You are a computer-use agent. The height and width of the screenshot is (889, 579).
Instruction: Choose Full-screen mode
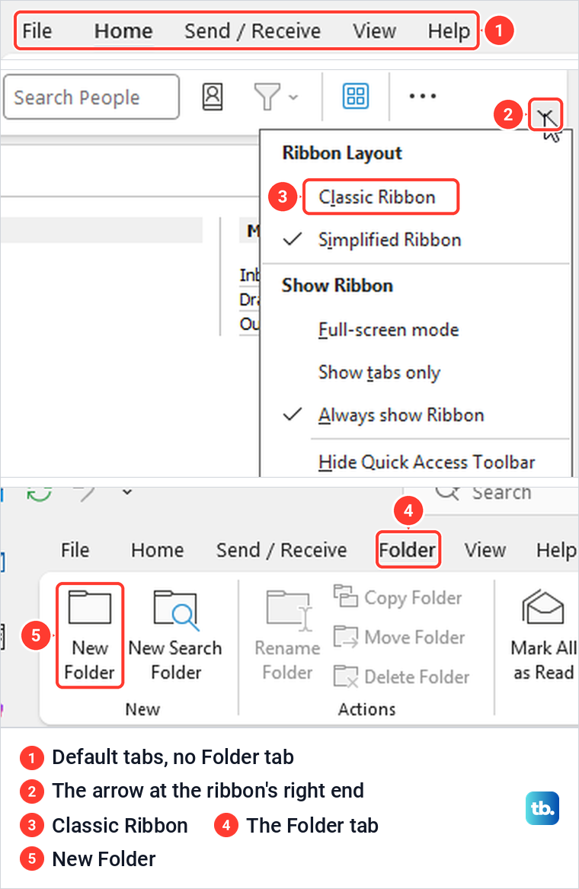(389, 329)
